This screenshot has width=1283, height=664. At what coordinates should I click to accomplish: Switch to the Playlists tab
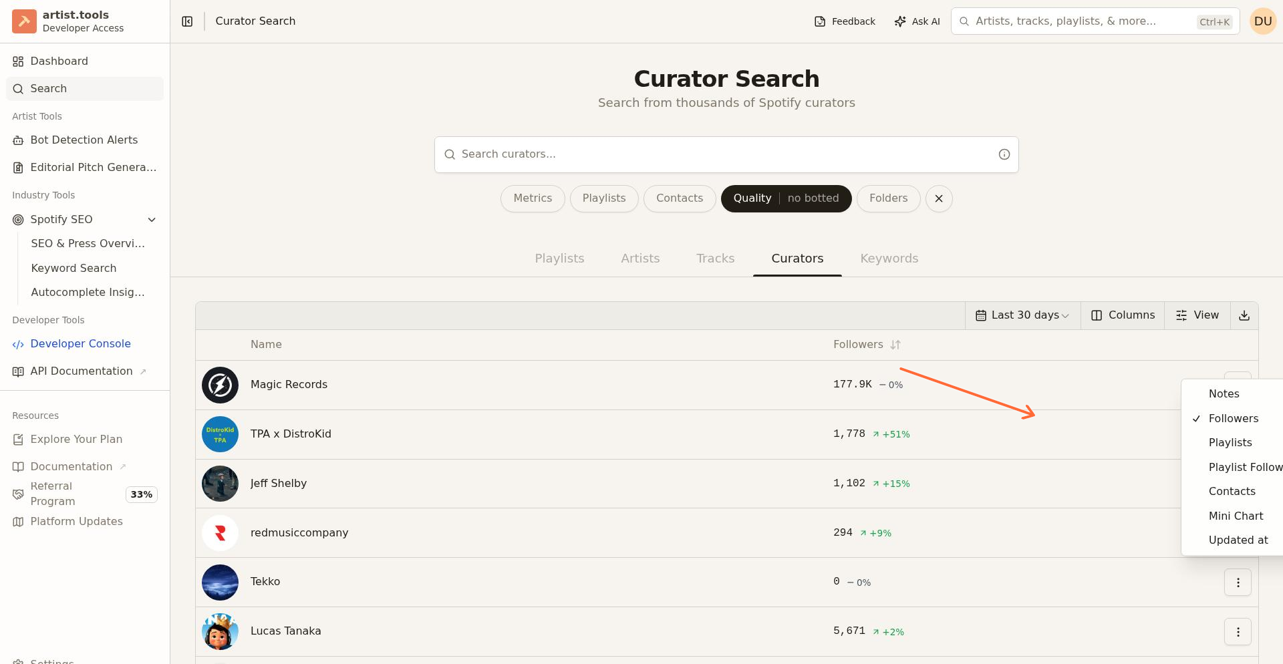point(559,259)
